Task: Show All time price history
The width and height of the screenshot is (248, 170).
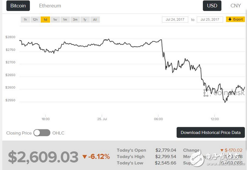Action: 95,19
